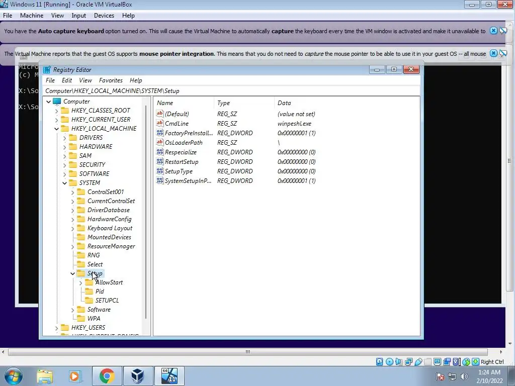This screenshot has width=515, height=386.
Task: Click the shared folders status icon
Action: 427,362
